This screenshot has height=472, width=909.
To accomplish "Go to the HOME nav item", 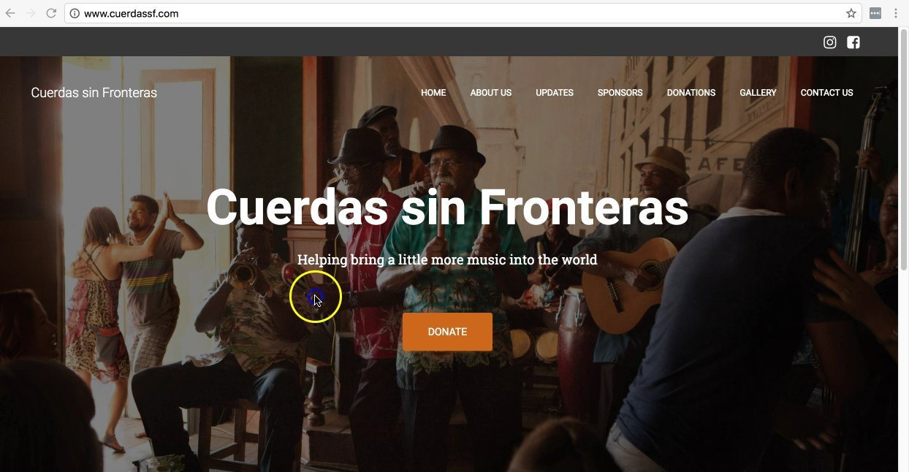I will [433, 93].
